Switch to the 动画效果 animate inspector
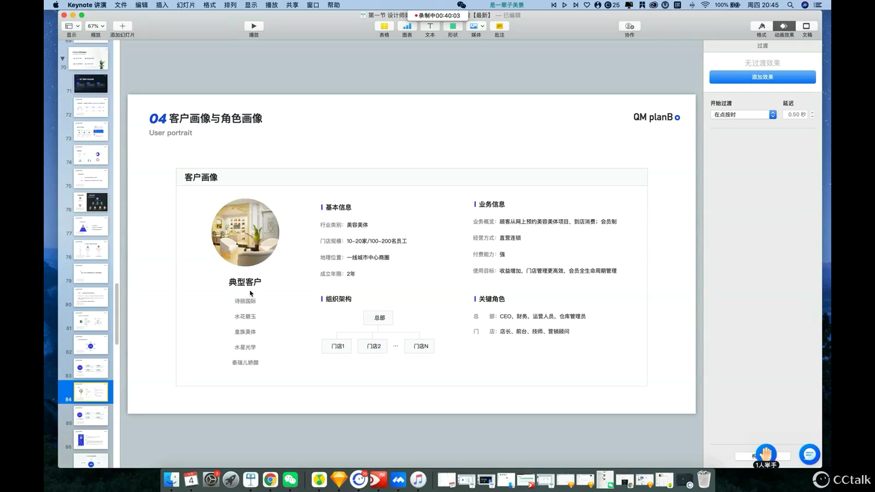This screenshot has width=875, height=492. [x=784, y=26]
